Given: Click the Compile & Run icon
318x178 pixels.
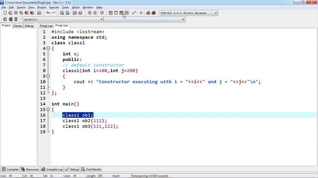Looking at the screenshot, I should coord(121,13).
